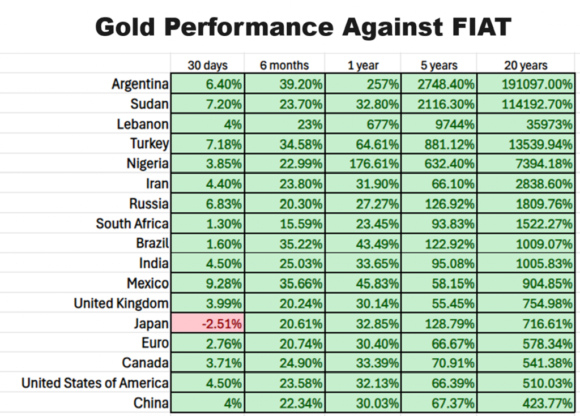
Task: Select the '6 months' column header
Action: tap(284, 65)
